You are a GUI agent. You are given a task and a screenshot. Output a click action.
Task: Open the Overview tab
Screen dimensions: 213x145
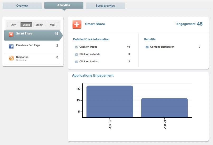tap(22, 6)
